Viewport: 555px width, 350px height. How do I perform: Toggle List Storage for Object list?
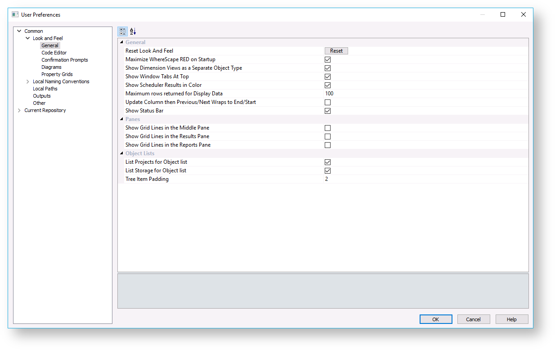(x=327, y=171)
